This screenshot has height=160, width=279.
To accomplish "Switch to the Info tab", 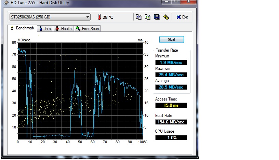I will tap(45, 29).
